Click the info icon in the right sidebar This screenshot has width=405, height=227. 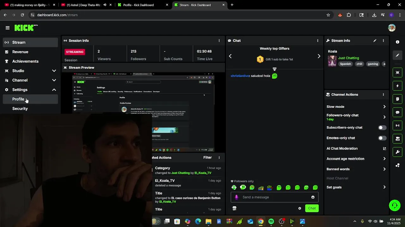point(398,42)
